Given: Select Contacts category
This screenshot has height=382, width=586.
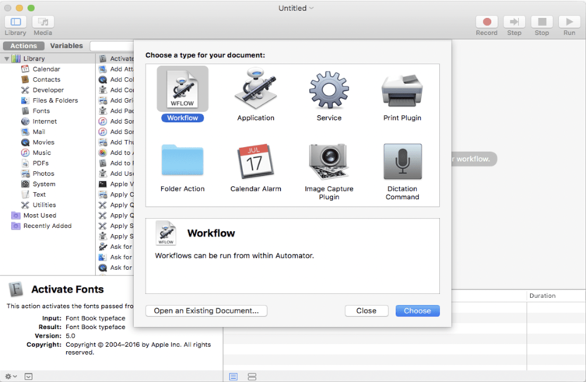Looking at the screenshot, I should (x=47, y=79).
